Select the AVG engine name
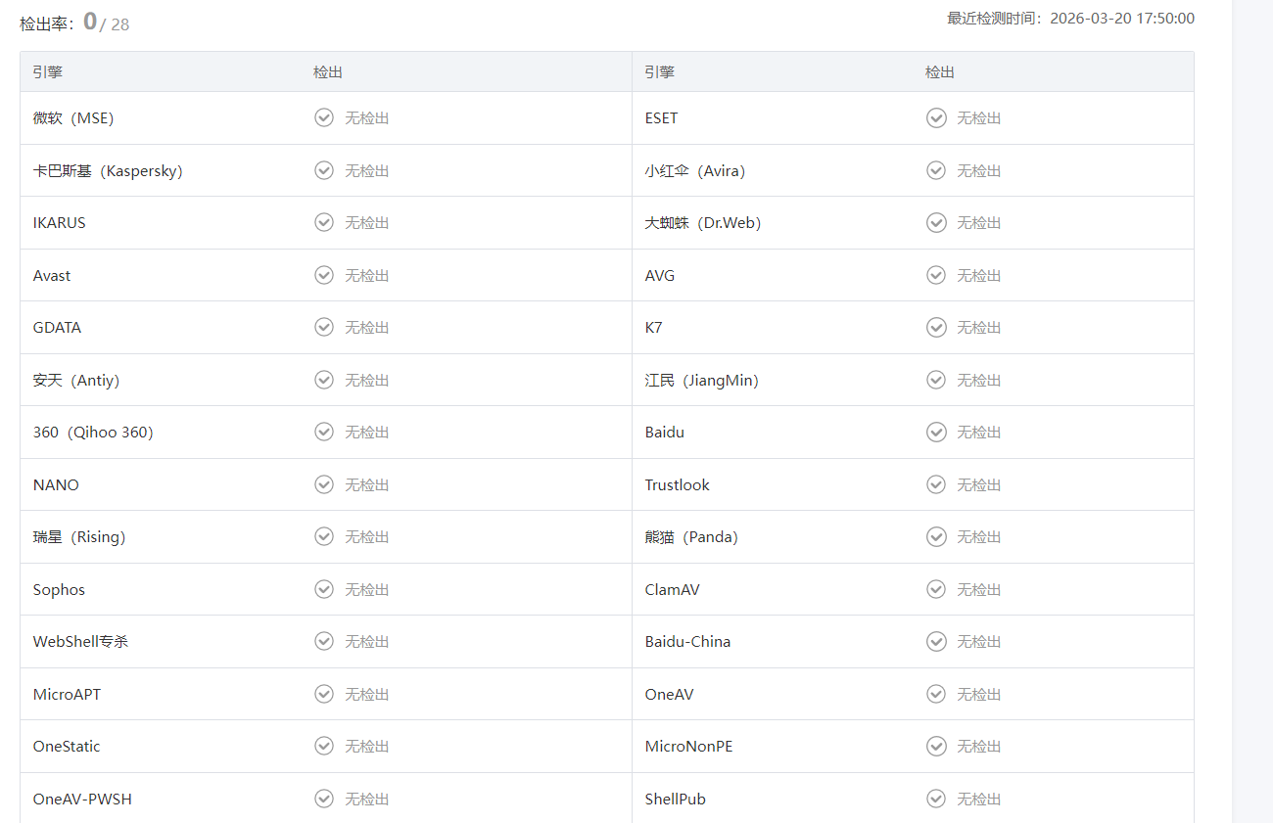 660,275
